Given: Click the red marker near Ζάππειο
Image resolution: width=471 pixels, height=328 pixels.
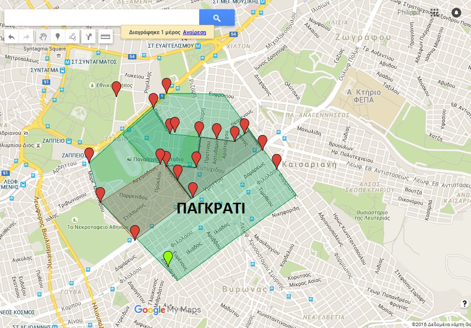Looking at the screenshot, I should 89,154.
